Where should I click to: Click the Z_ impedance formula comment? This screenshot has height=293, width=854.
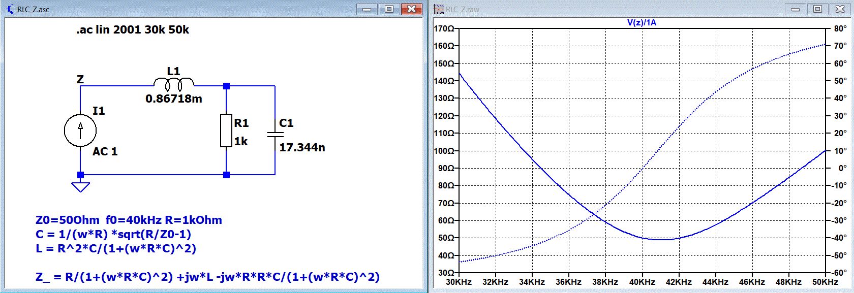(207, 277)
